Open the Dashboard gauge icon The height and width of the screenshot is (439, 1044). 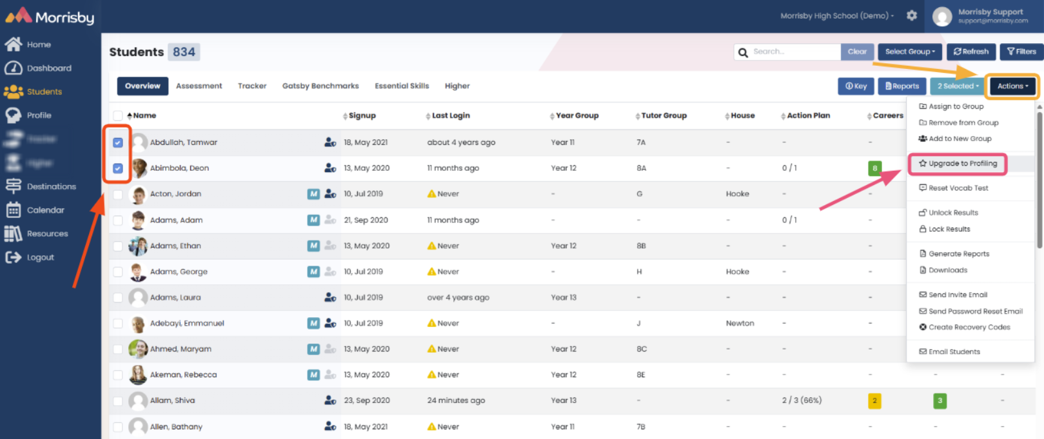tap(13, 68)
